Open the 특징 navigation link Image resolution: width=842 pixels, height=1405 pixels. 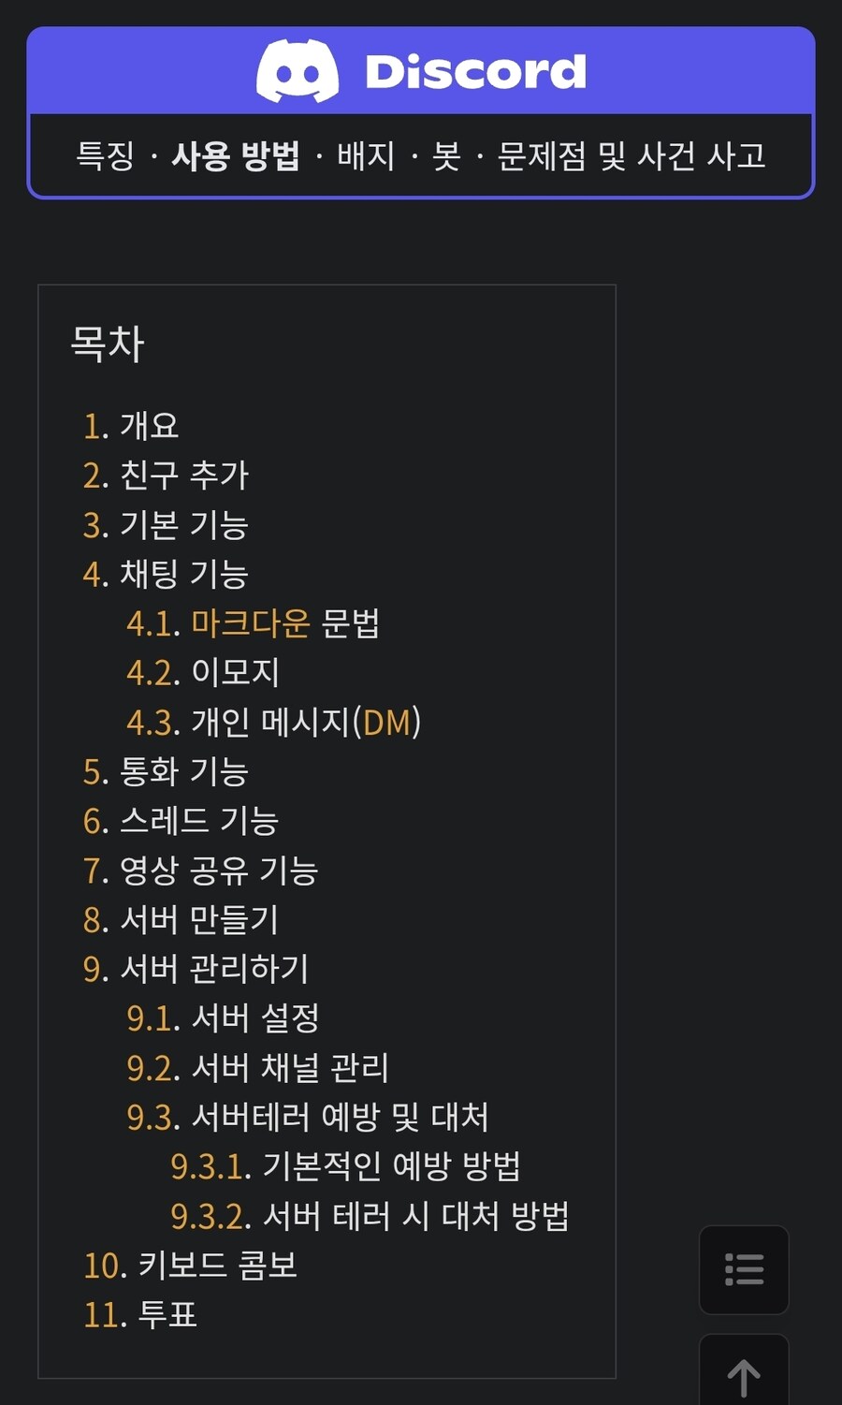(103, 157)
